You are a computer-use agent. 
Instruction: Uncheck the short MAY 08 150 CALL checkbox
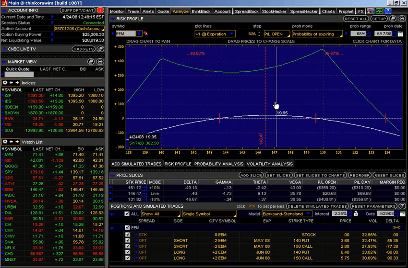click(128, 246)
